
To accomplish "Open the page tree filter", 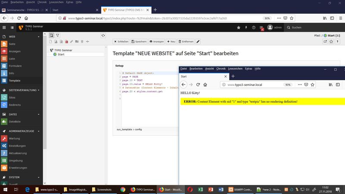I will 57,35.
